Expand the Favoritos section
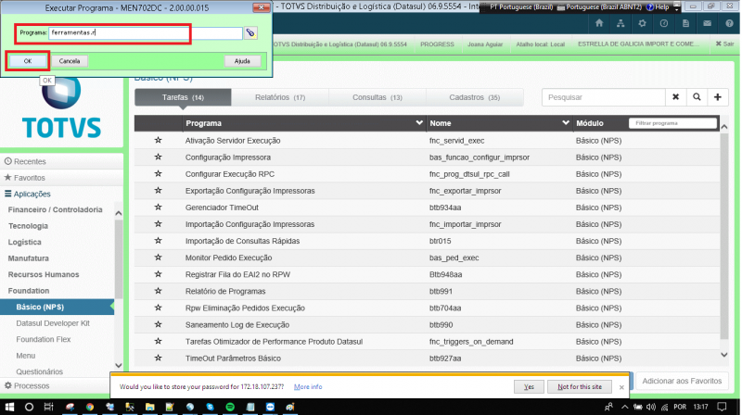 tap(25, 178)
